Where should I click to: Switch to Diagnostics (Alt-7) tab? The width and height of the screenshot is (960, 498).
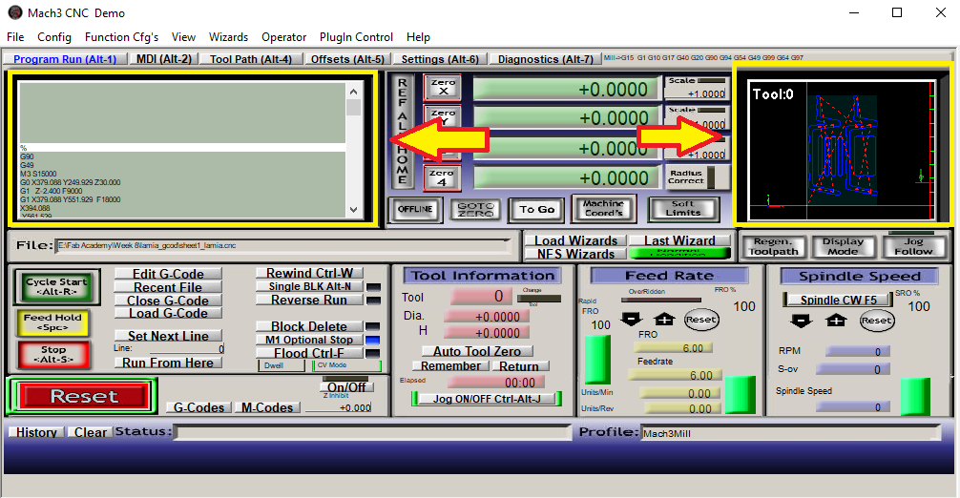tap(545, 59)
